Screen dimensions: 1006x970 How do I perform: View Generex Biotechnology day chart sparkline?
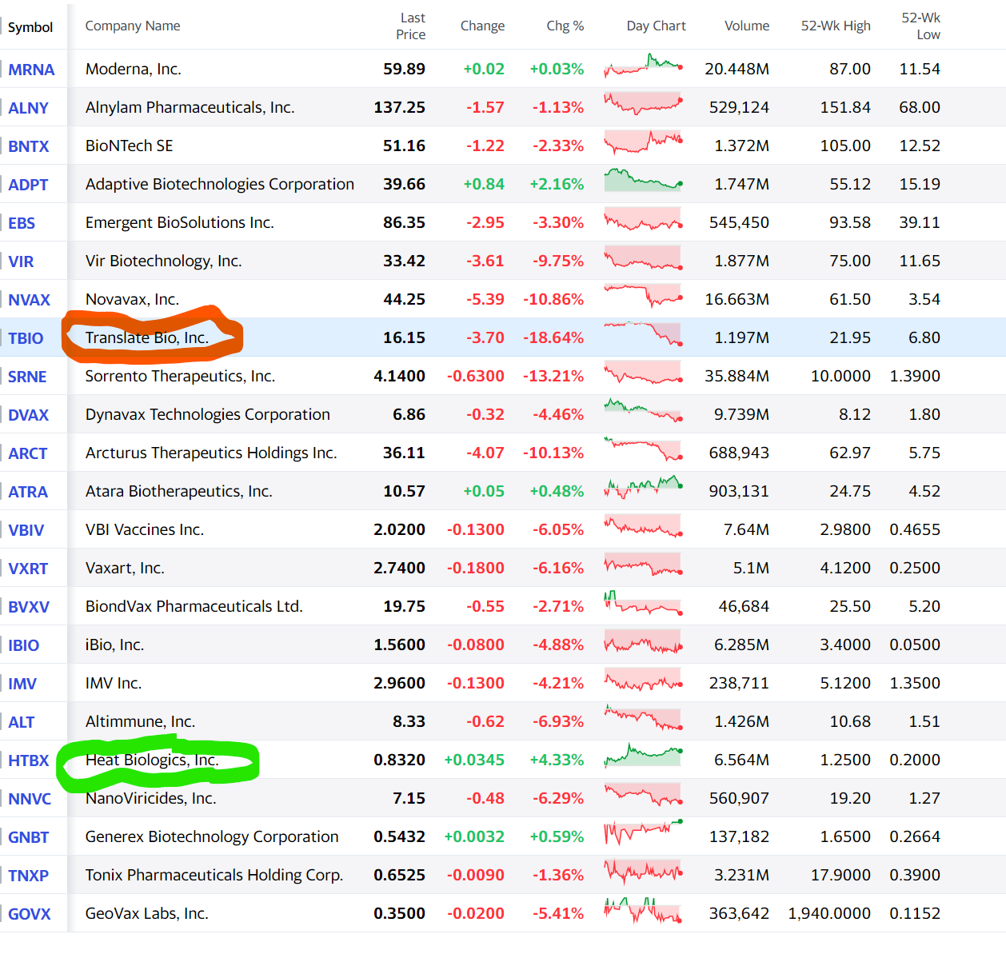[643, 832]
